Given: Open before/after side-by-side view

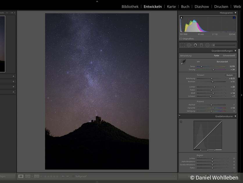Looking at the screenshot, I should (28, 176).
